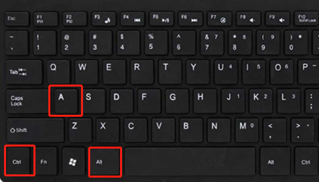319x182 pixels.
Task: Click the F9 volume up key
Action: (277, 19)
